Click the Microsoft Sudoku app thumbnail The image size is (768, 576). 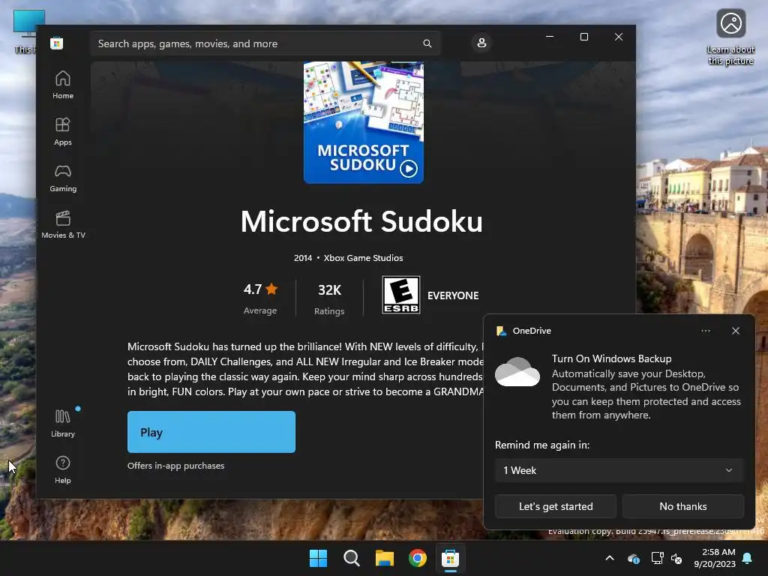(x=364, y=122)
